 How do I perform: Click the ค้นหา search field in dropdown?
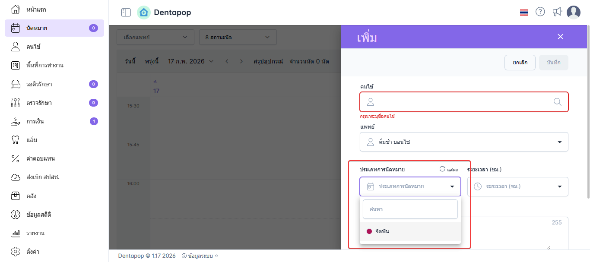[x=410, y=209]
